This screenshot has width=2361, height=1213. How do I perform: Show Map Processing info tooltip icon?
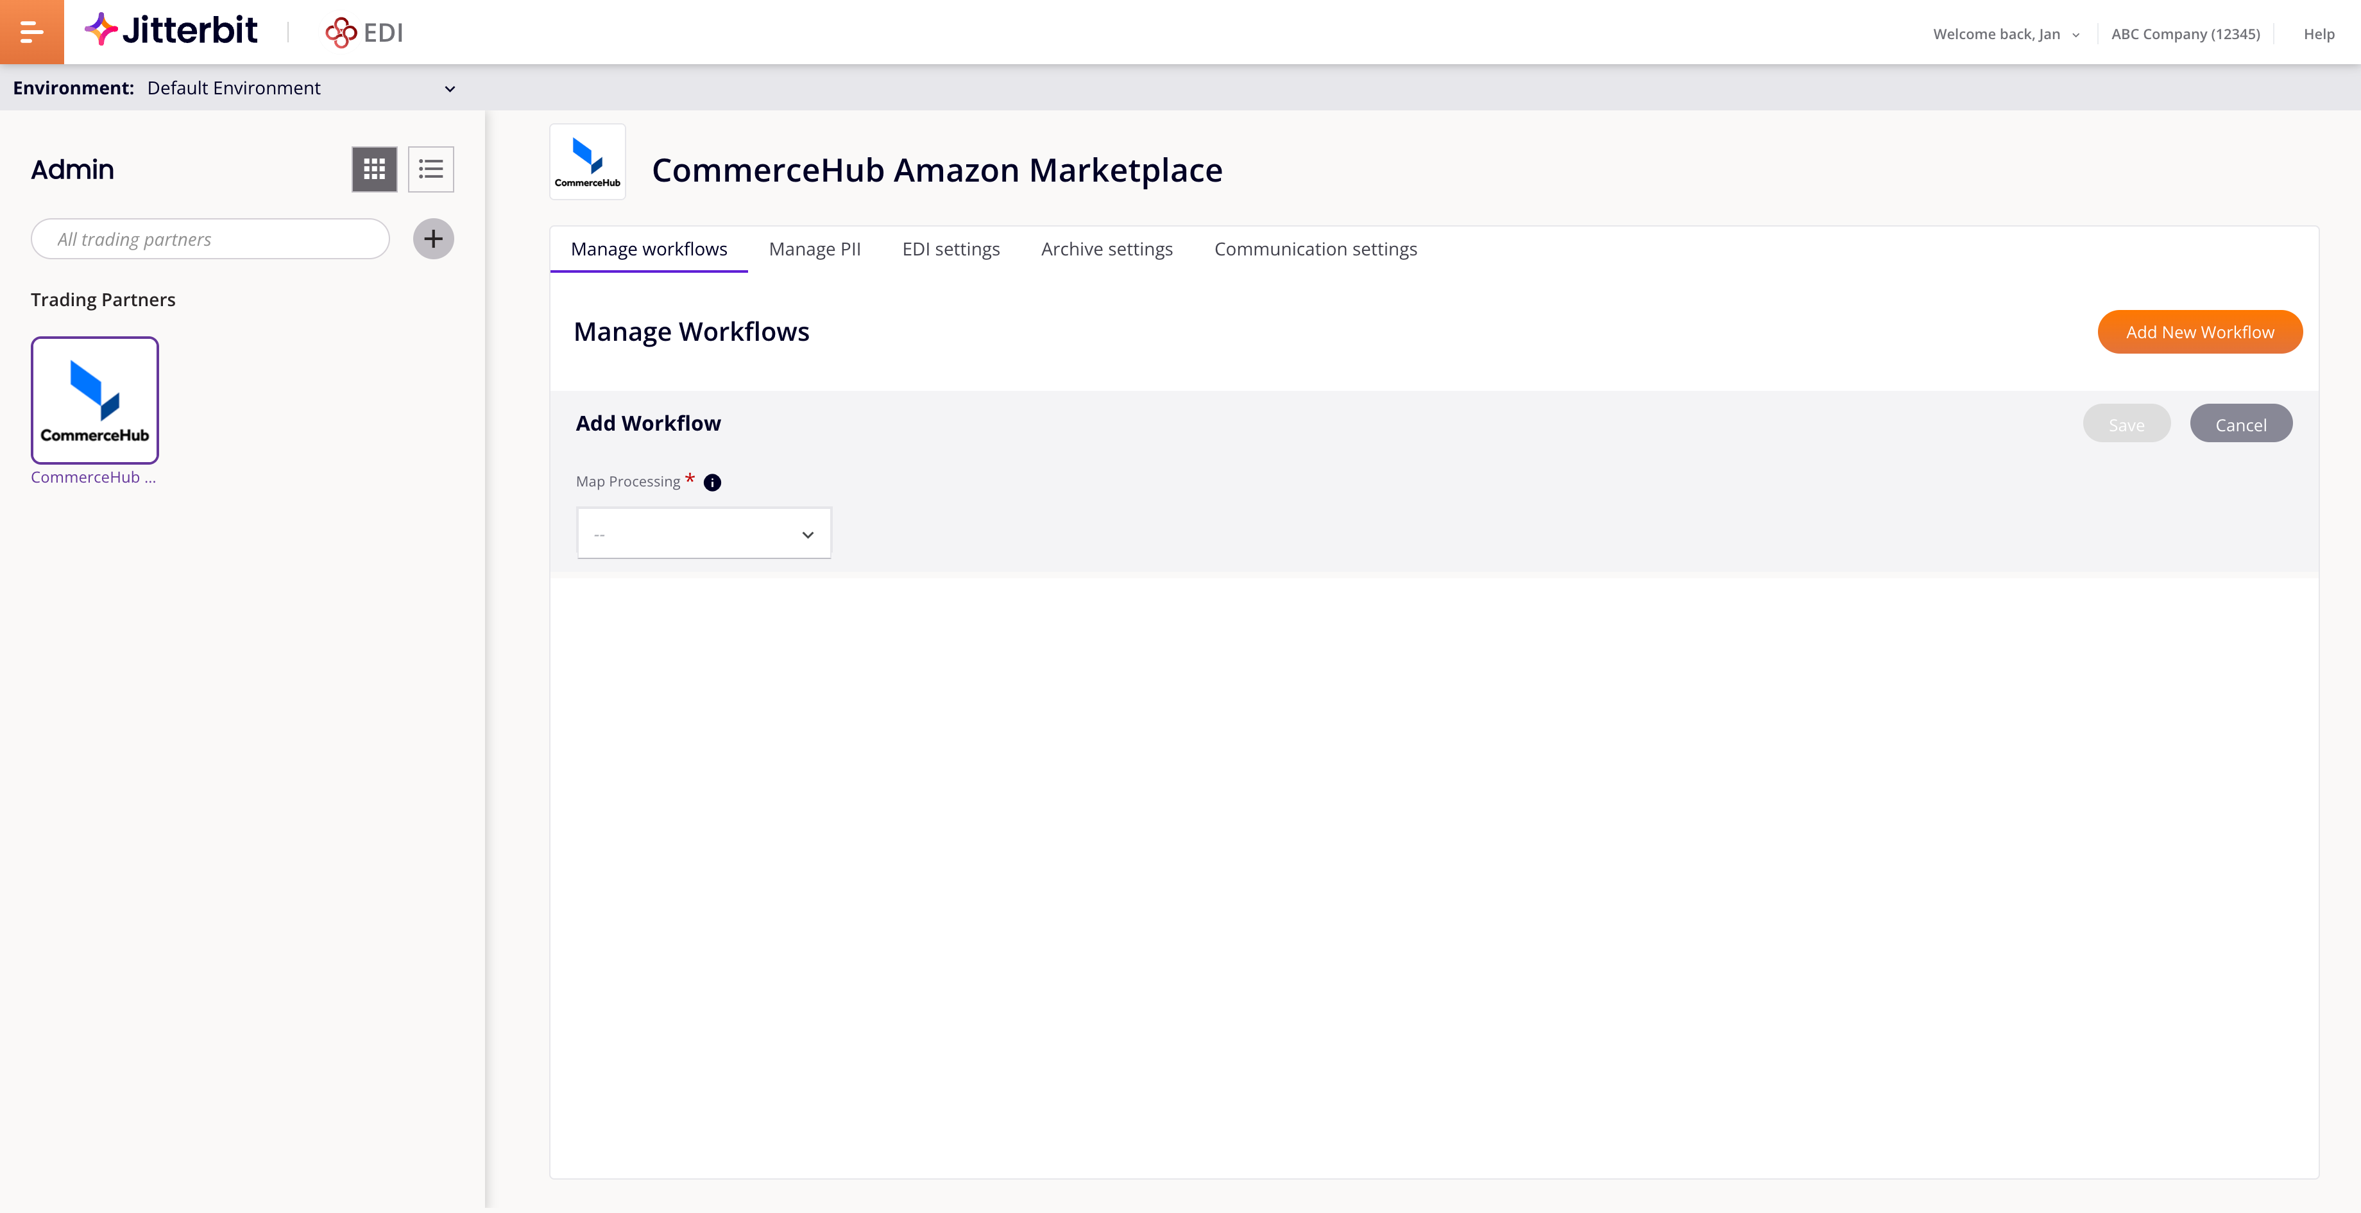712,482
